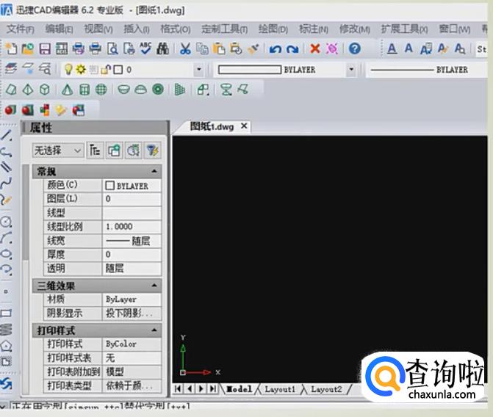This screenshot has height=417, width=493.
Task: Toggle layer lock padlock icon
Action: pos(106,69)
